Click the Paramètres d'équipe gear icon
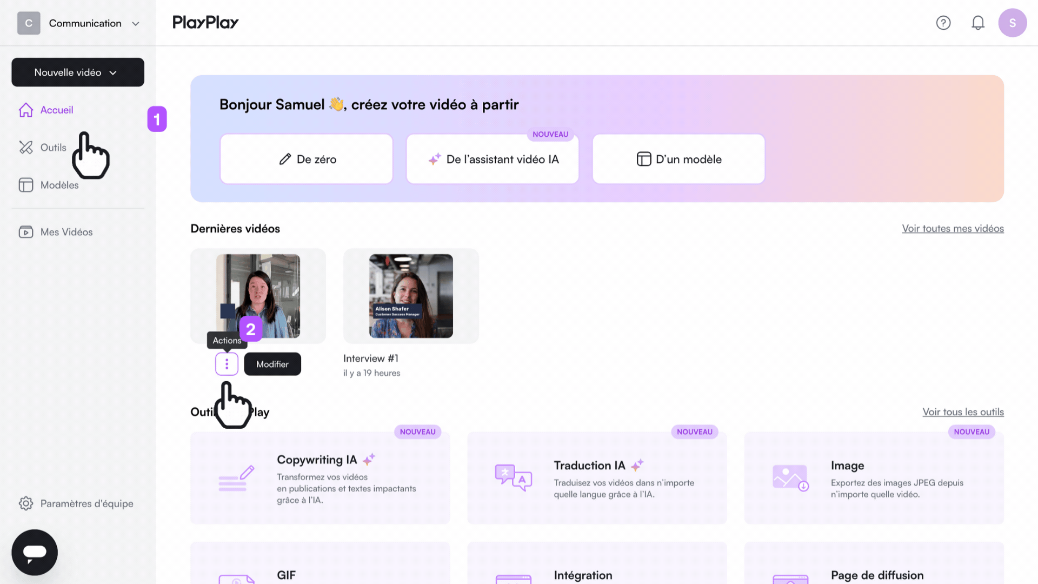 click(26, 503)
